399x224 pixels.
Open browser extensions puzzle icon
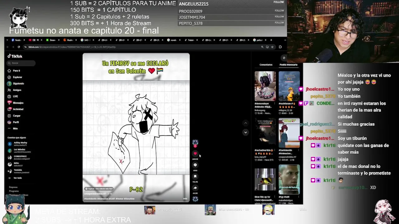point(280,47)
